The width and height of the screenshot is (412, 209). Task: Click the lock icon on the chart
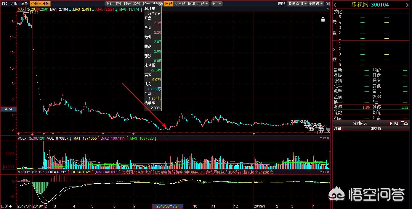(323, 19)
